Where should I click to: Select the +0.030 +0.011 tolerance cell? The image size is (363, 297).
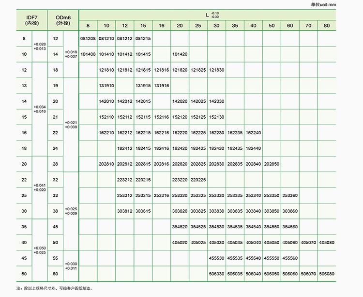[71, 266]
